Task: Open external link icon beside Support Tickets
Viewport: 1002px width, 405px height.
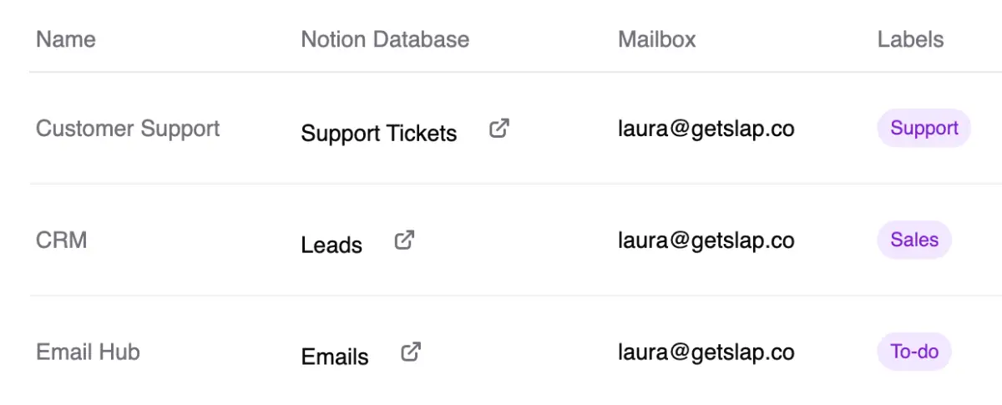Action: click(499, 129)
